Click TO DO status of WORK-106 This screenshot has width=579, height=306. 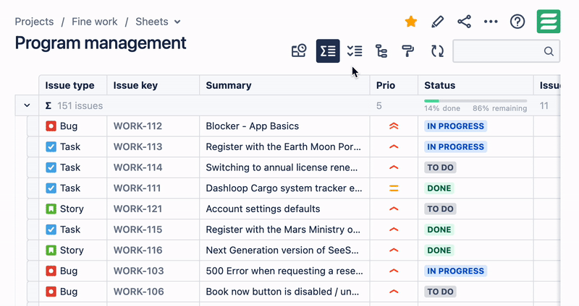440,292
